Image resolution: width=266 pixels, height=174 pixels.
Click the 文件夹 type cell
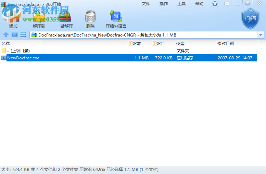coord(183,51)
